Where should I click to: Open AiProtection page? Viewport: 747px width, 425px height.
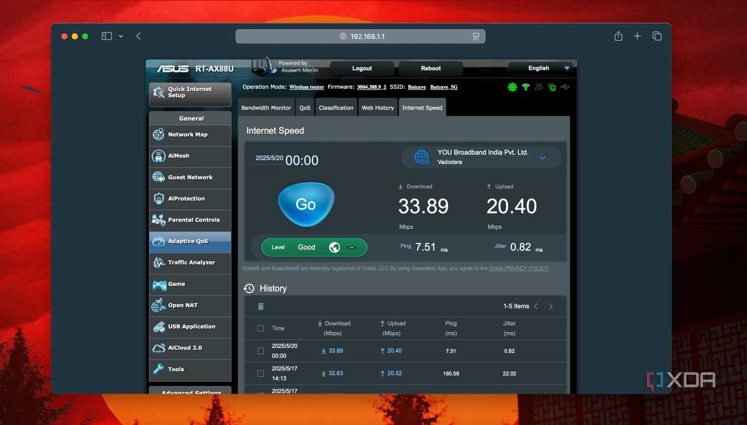coord(190,199)
